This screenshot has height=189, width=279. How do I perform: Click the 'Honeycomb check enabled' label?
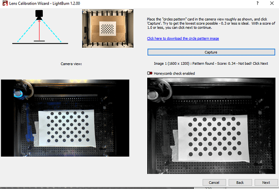pos(174,73)
